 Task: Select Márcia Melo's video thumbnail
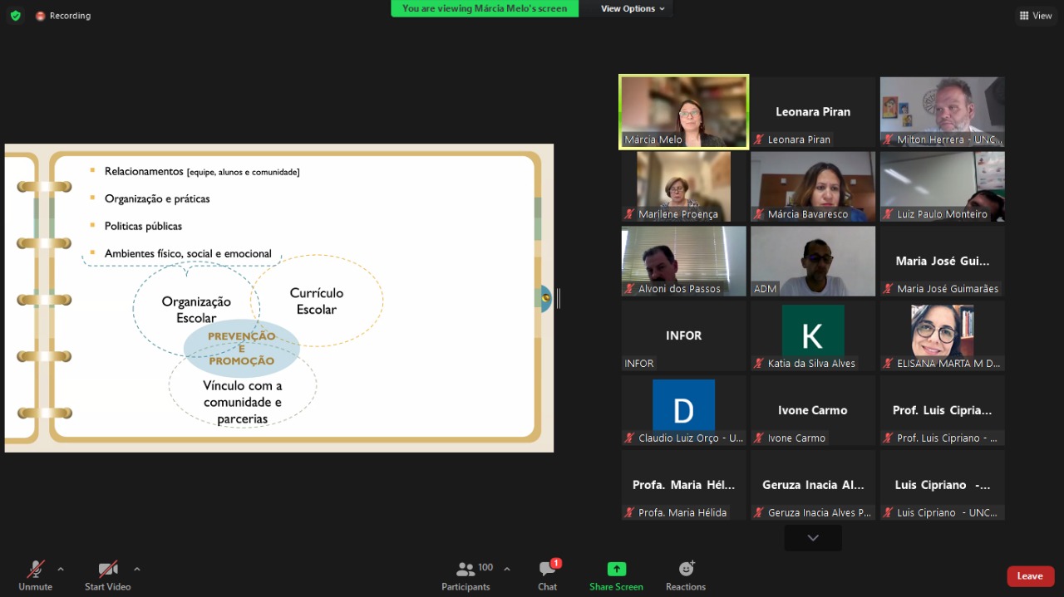point(683,111)
